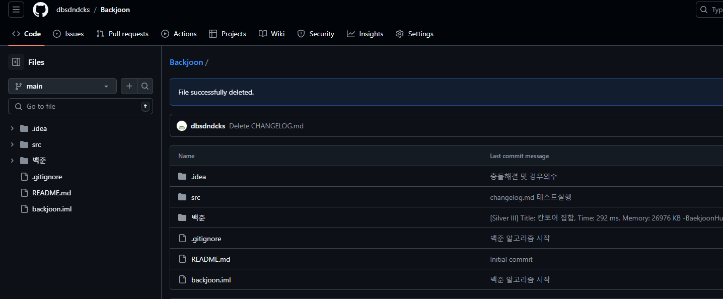The image size is (723, 299).
Task: Open .gitignore file name in file table
Action: coord(206,239)
